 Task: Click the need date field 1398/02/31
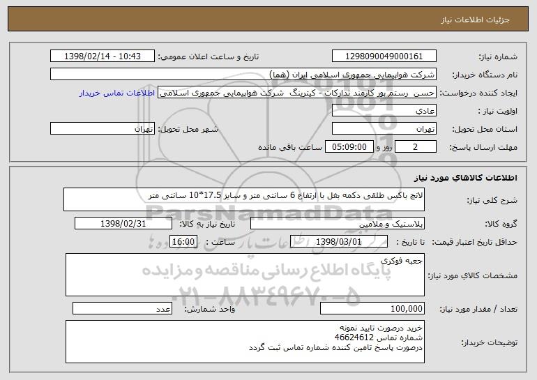(123, 224)
